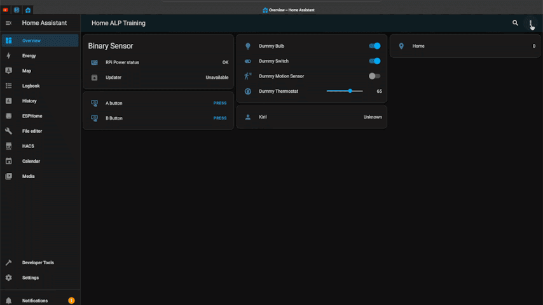Click the 'Home Assistant' sidebar title
543x305 pixels.
pyautogui.click(x=45, y=24)
